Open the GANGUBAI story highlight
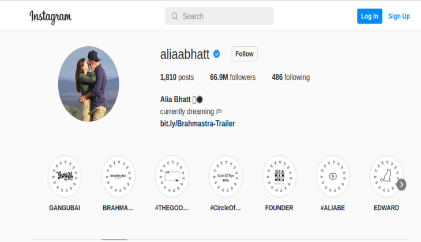 pos(65,176)
